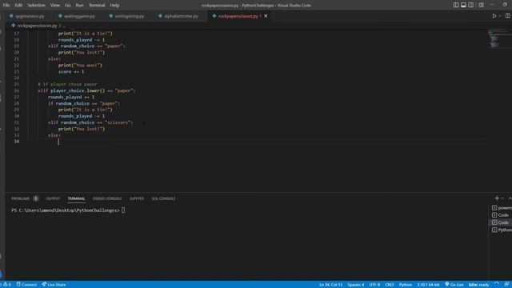Screen dimensions: 512x288
Task: Open the File menu
Action: (6, 6)
